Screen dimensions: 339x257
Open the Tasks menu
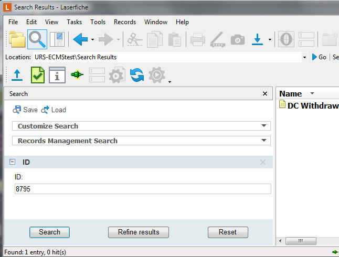coord(74,22)
